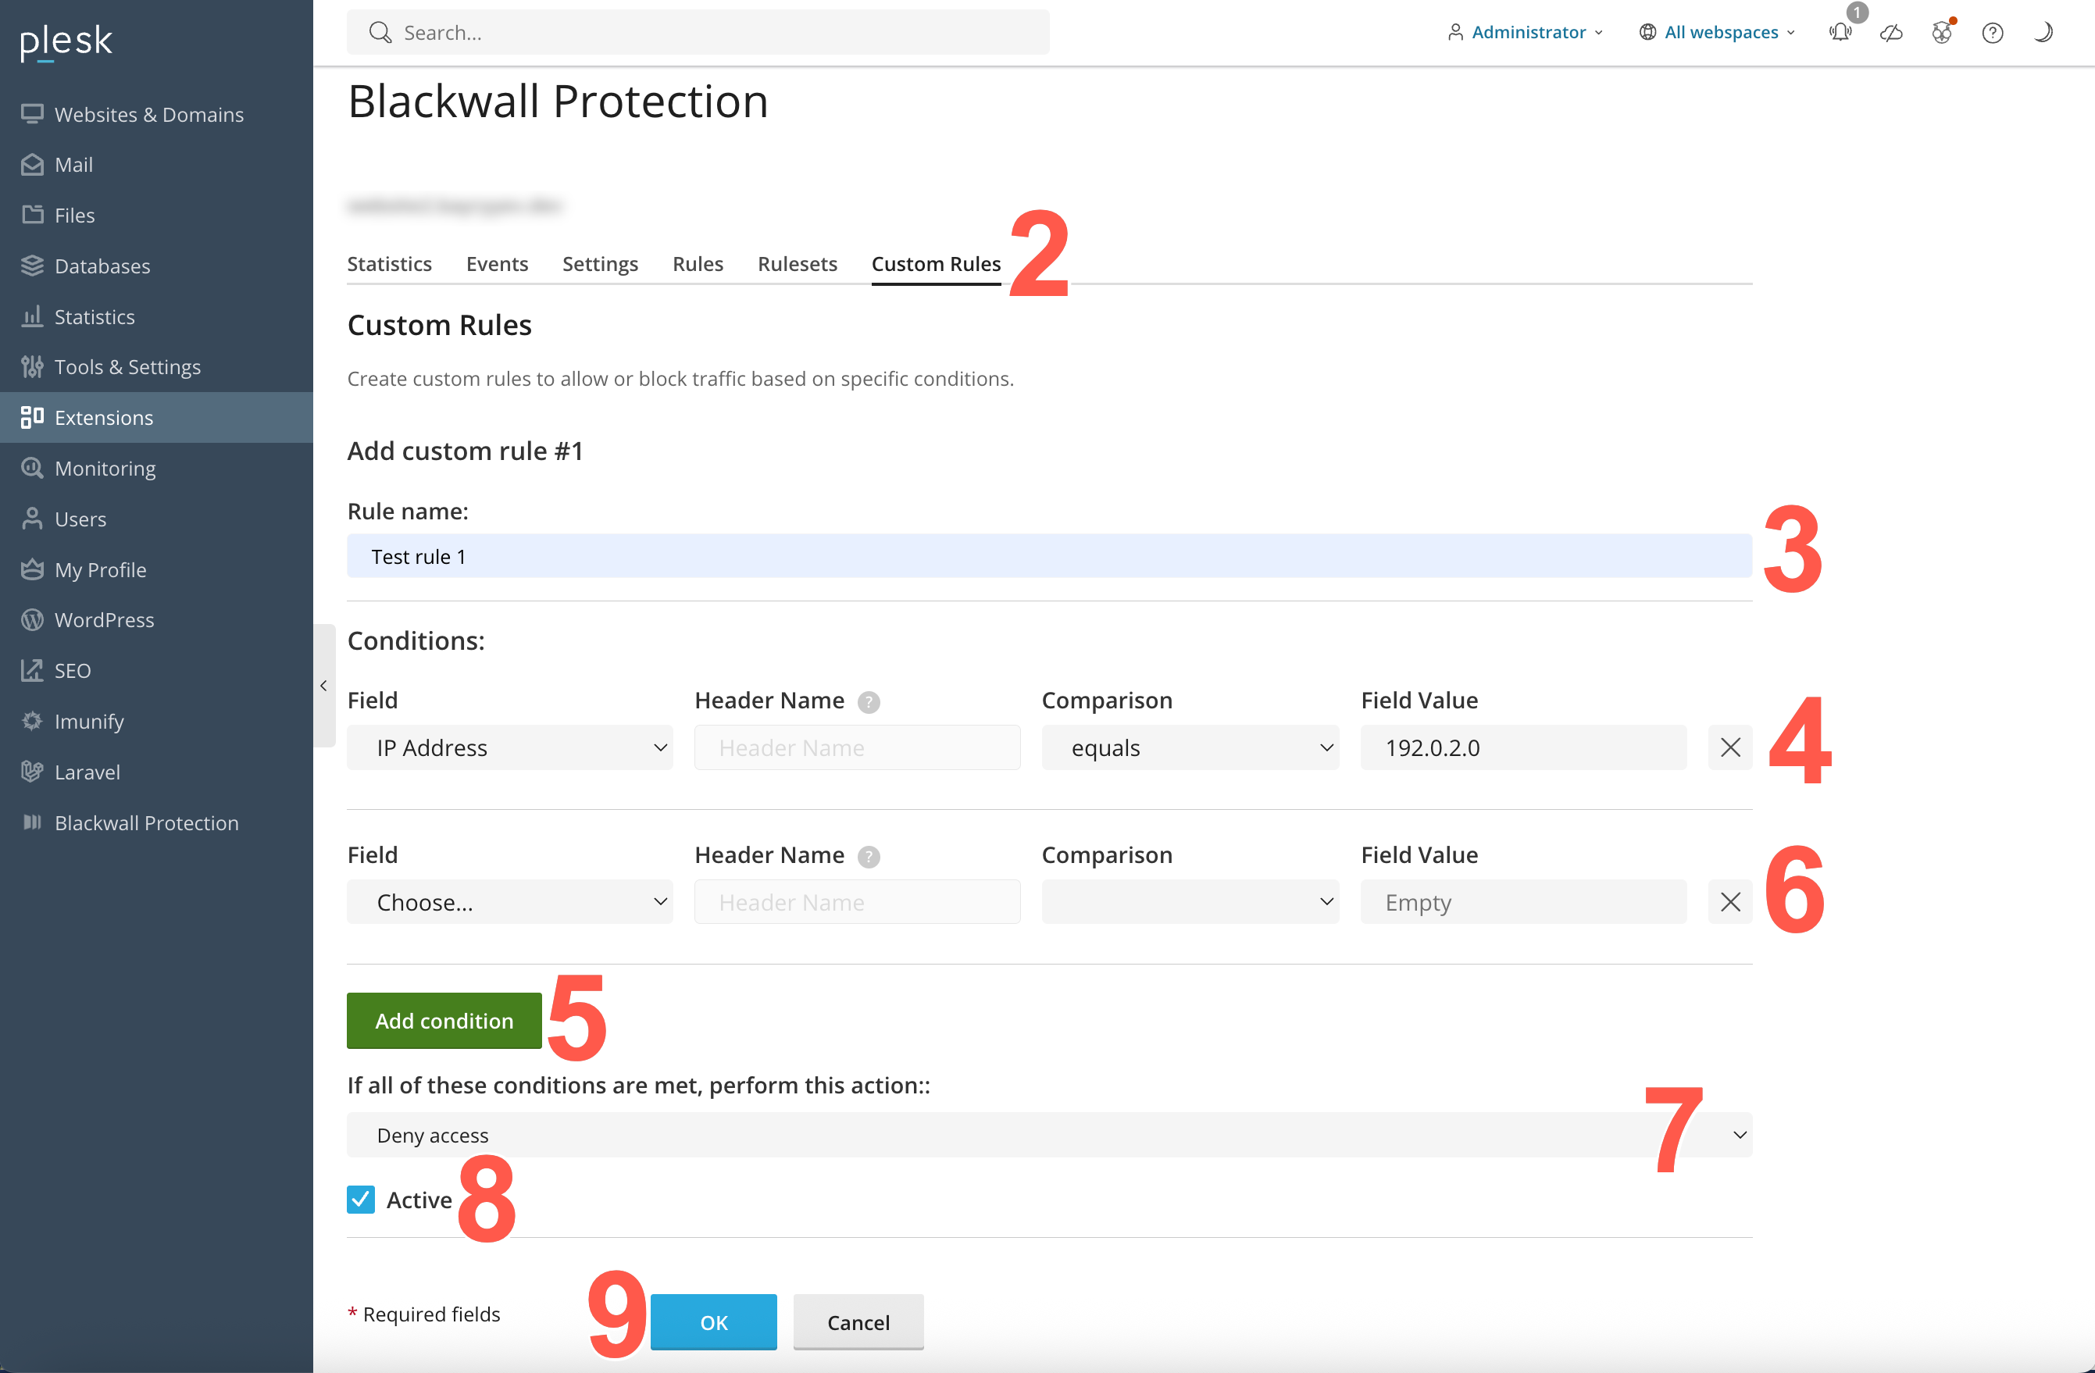Image resolution: width=2095 pixels, height=1373 pixels.
Task: Click the advisor icon with orange dot
Action: click(1942, 33)
